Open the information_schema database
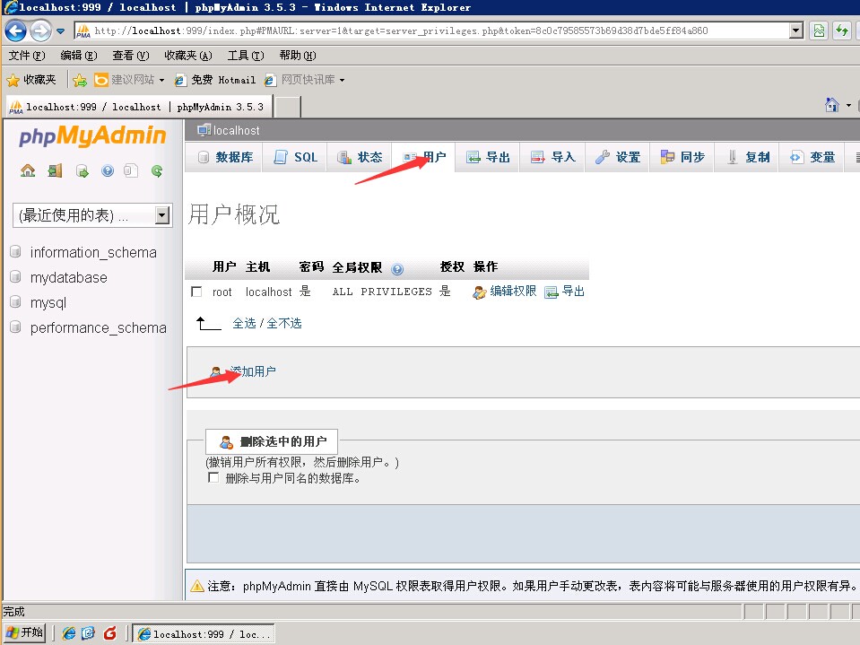 pos(93,252)
